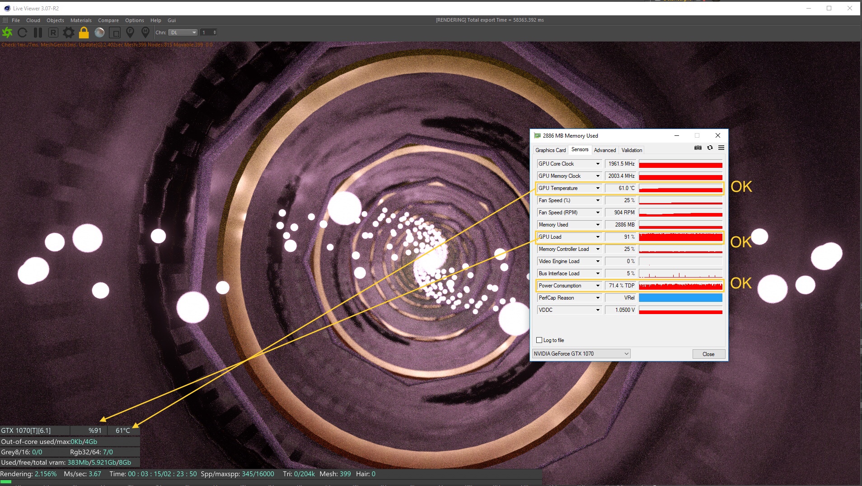The height and width of the screenshot is (486, 862).
Task: Click the Live Viewer app icon in title bar
Action: coord(7,8)
